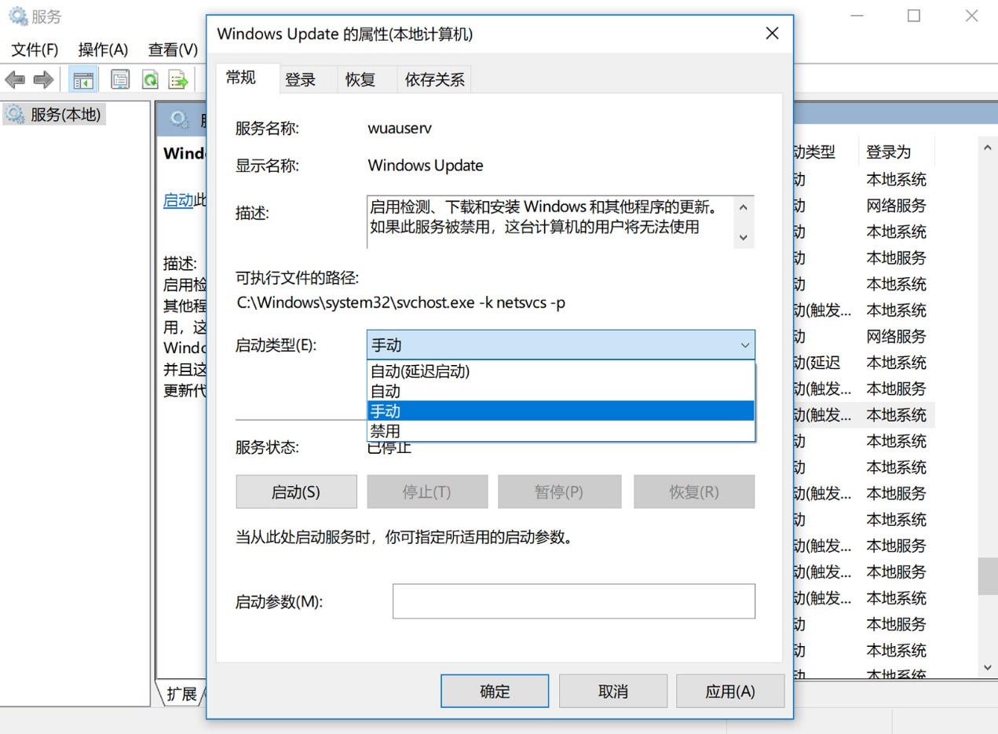The image size is (998, 734).
Task: Confirm settings with the 确定 button
Action: [494, 691]
